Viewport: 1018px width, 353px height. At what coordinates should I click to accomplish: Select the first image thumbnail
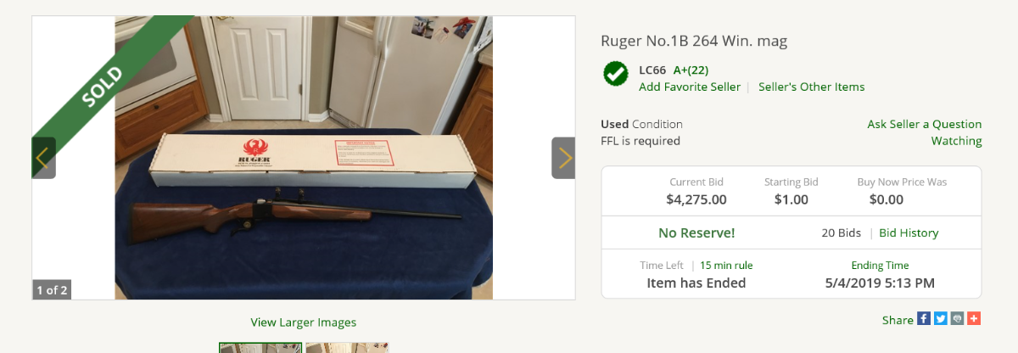click(x=260, y=348)
